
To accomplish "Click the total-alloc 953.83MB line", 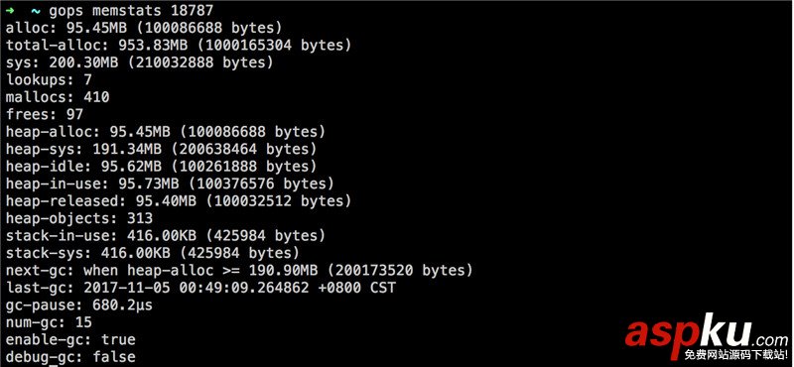I will (x=179, y=45).
